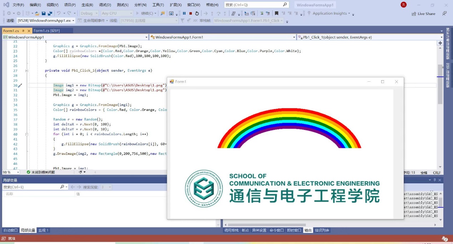Image resolution: width=453 pixels, height=244 pixels.
Task: Click the Save All icon
Action: [x=50, y=13]
